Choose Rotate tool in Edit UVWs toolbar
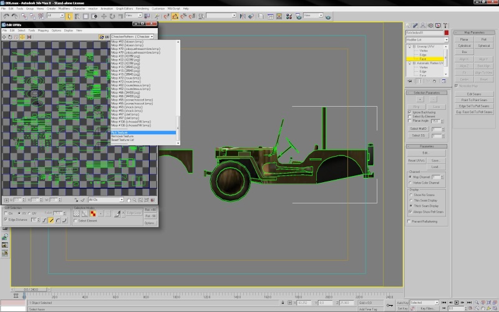The image size is (499, 312). 10,37
